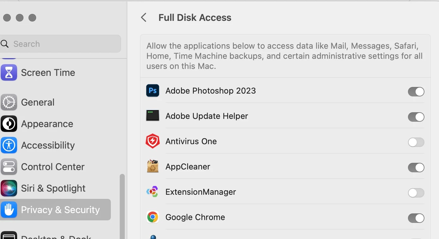
Task: Click the General gear icon
Action: 9,102
